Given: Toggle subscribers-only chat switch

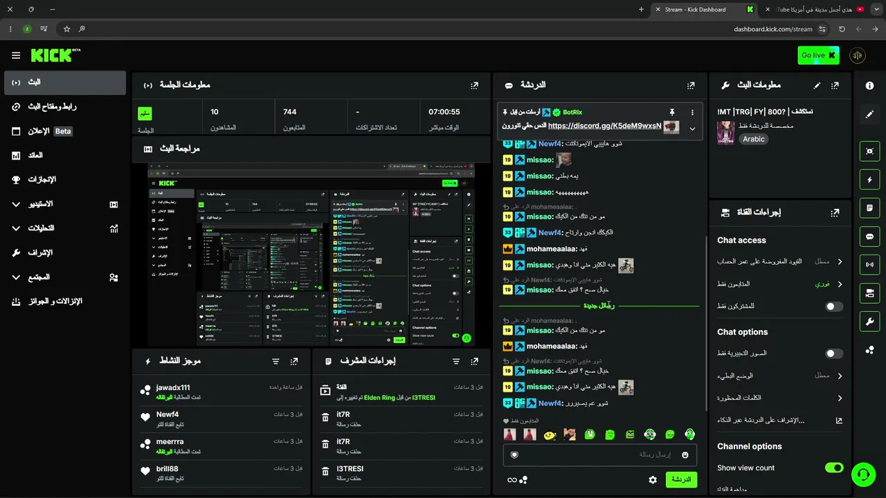Looking at the screenshot, I should [834, 306].
